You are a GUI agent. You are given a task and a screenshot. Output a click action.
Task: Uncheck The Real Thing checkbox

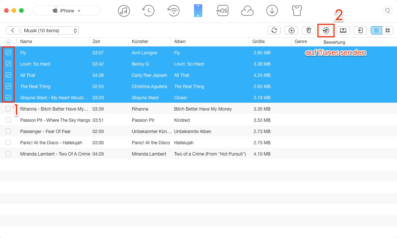pyautogui.click(x=8, y=86)
